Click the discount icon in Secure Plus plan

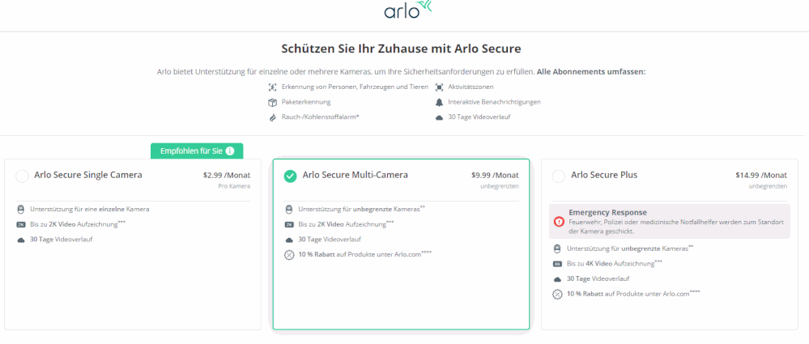point(557,295)
